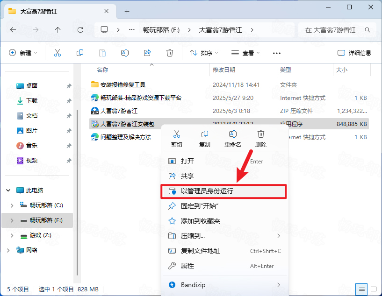Show hidden path with address bar ellipsis
382x296 pixels.
(132, 30)
